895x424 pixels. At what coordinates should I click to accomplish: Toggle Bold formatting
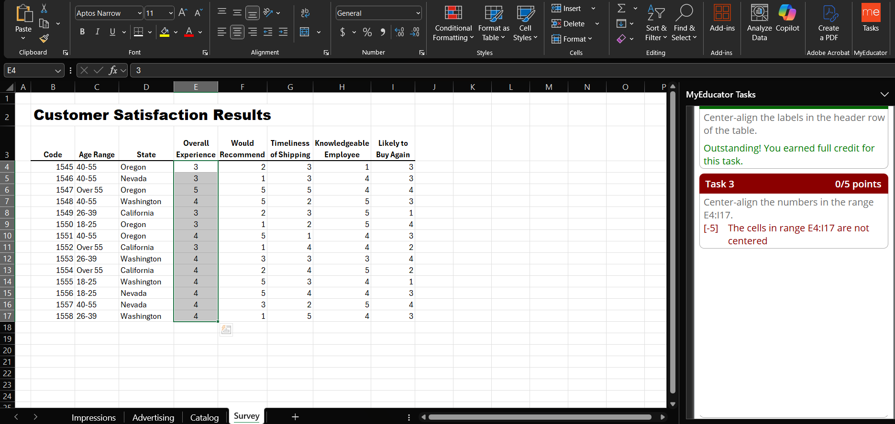(x=82, y=32)
